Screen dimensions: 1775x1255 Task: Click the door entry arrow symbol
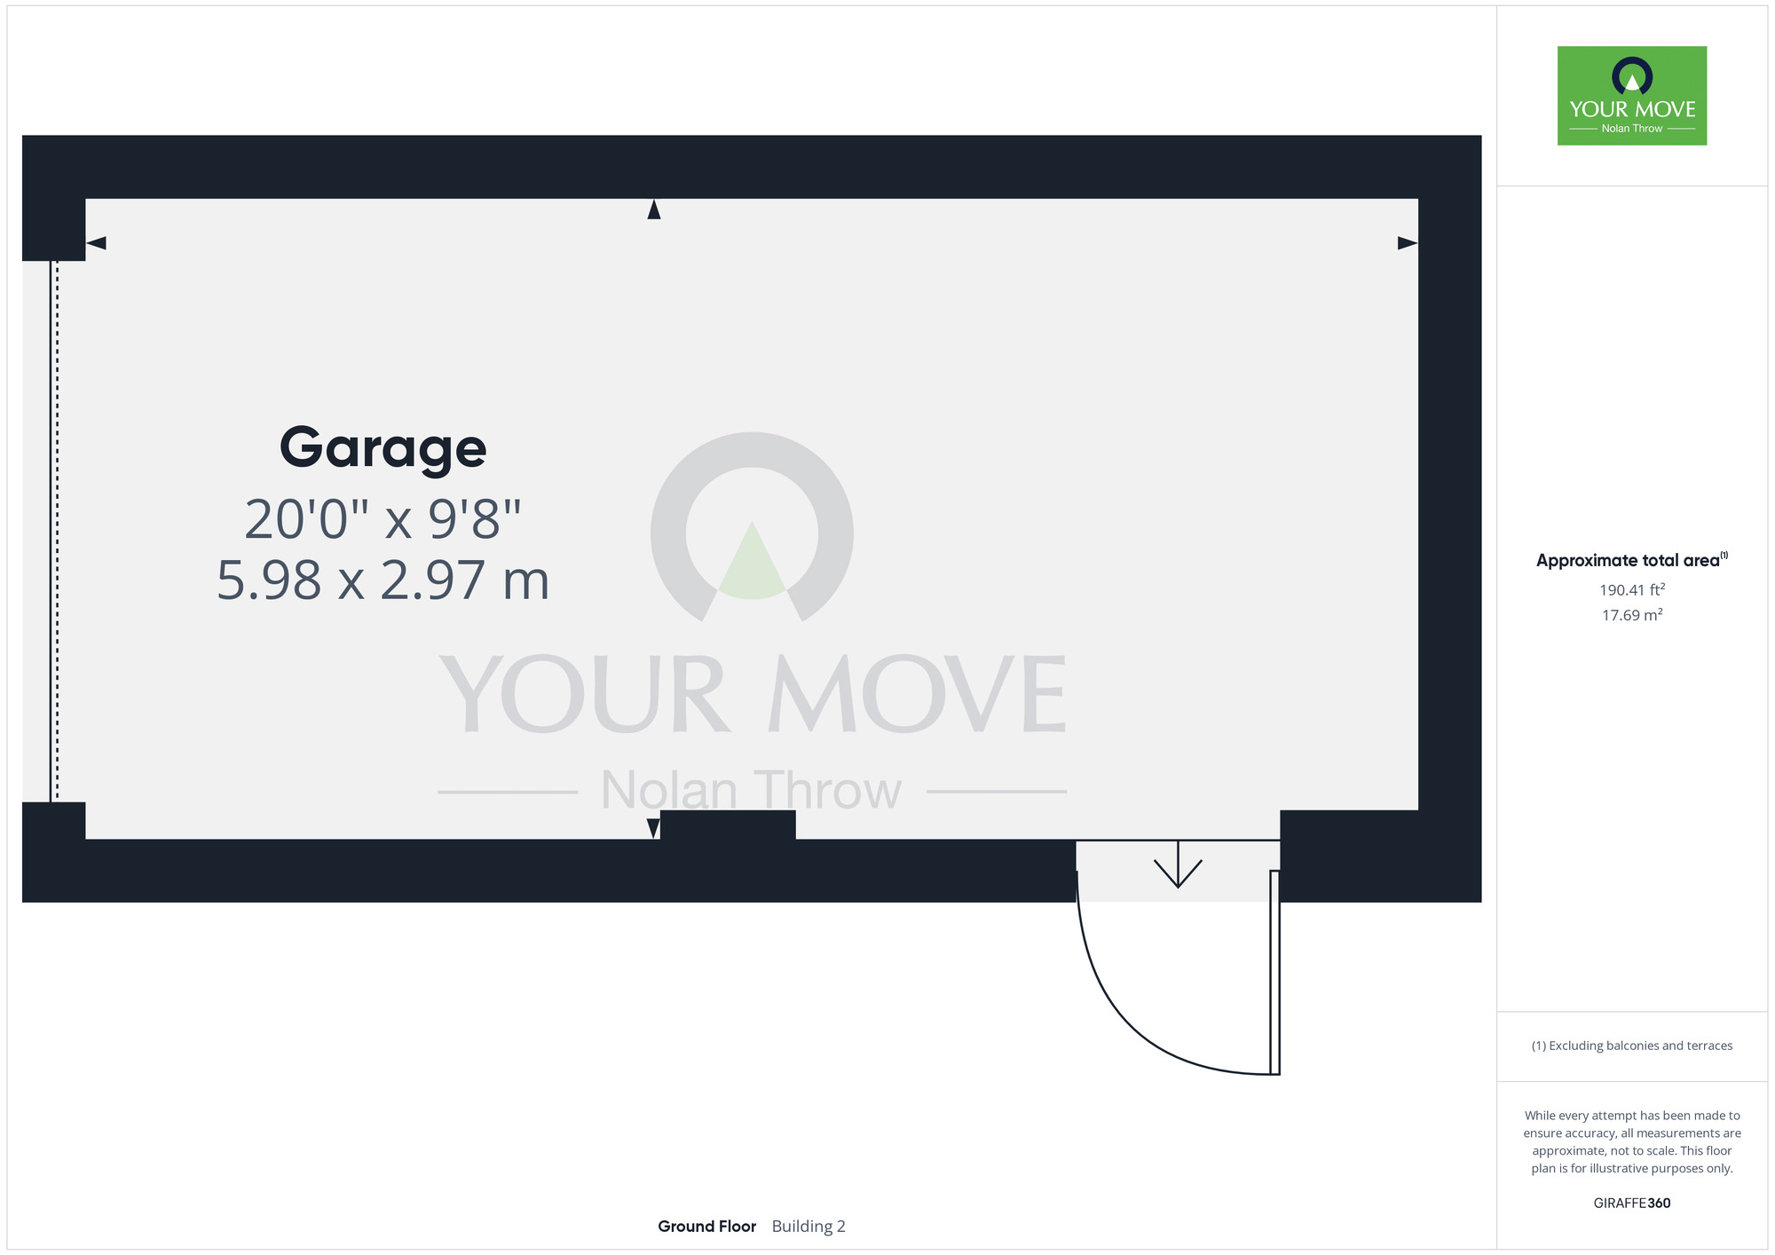click(x=1178, y=866)
